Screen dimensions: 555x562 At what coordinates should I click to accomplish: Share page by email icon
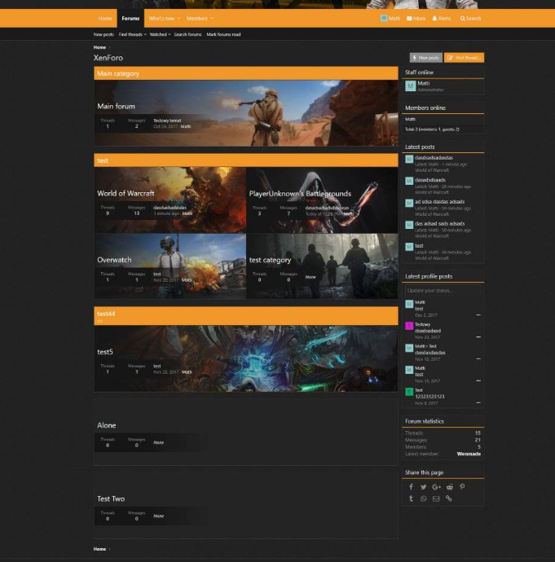coord(436,498)
